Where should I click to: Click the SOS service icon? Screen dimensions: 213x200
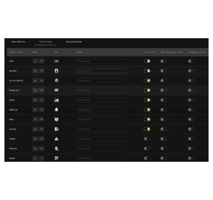click(x=56, y=61)
